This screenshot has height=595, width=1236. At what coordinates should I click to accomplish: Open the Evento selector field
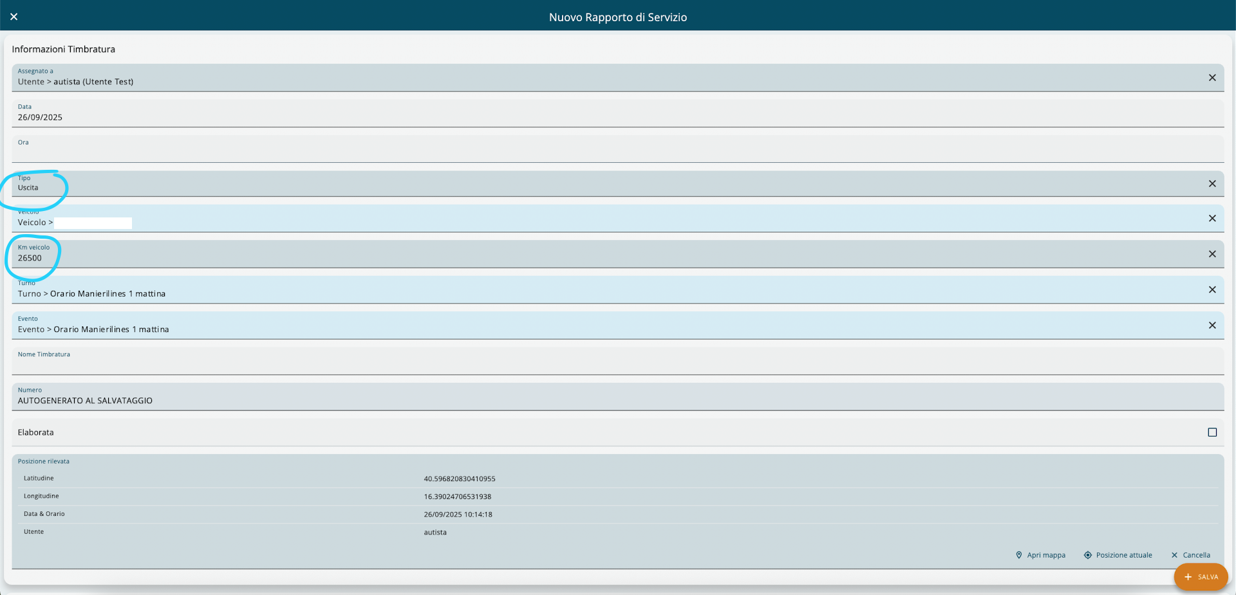pos(579,329)
